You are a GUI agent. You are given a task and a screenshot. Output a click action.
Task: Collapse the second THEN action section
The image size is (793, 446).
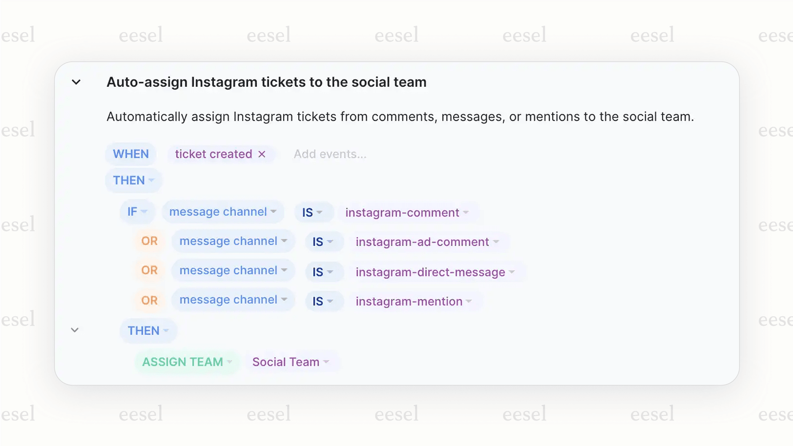[x=75, y=330]
